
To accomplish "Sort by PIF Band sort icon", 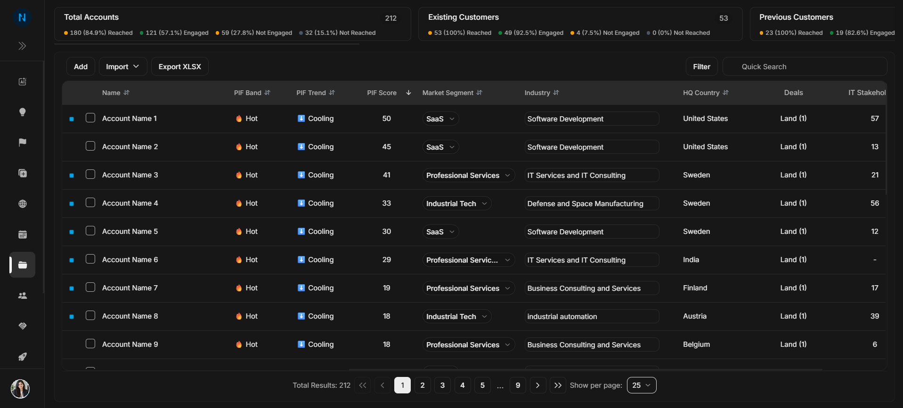I will [x=268, y=93].
